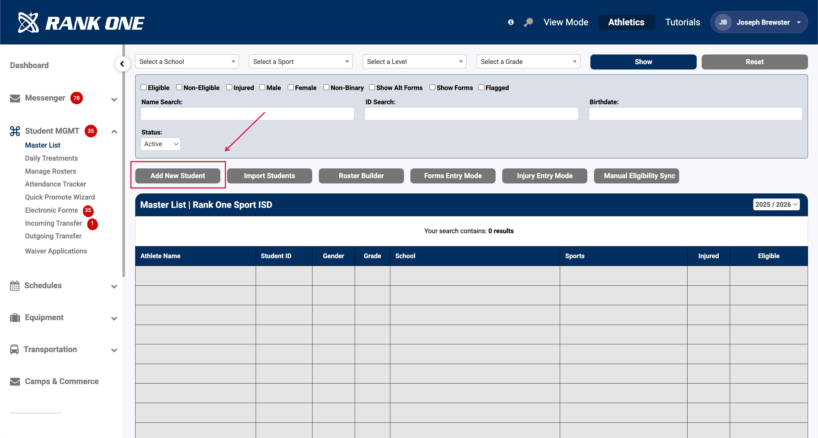This screenshot has height=438, width=818.
Task: Open the Status Active dropdown
Action: [x=160, y=144]
